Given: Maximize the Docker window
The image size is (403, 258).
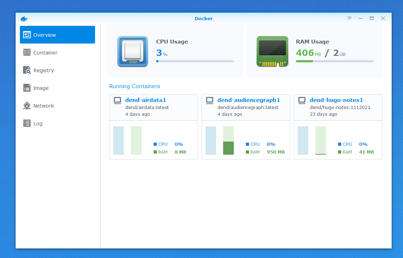Looking at the screenshot, I should (372, 18).
